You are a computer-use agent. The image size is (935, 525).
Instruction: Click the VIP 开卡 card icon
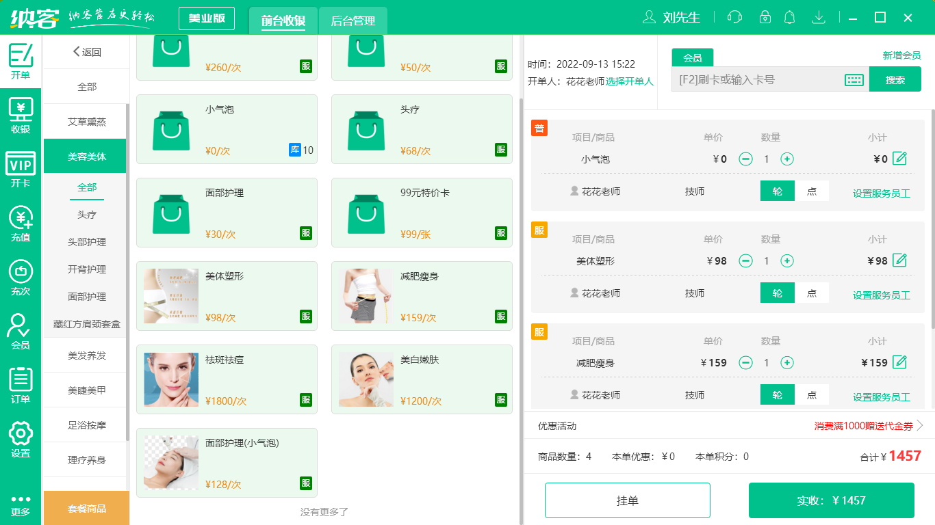[x=21, y=164]
